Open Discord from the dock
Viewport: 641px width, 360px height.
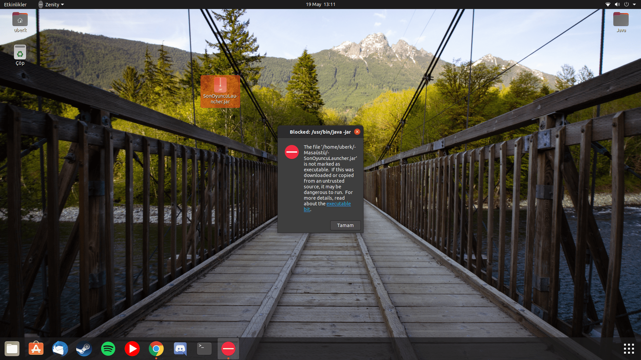point(180,349)
